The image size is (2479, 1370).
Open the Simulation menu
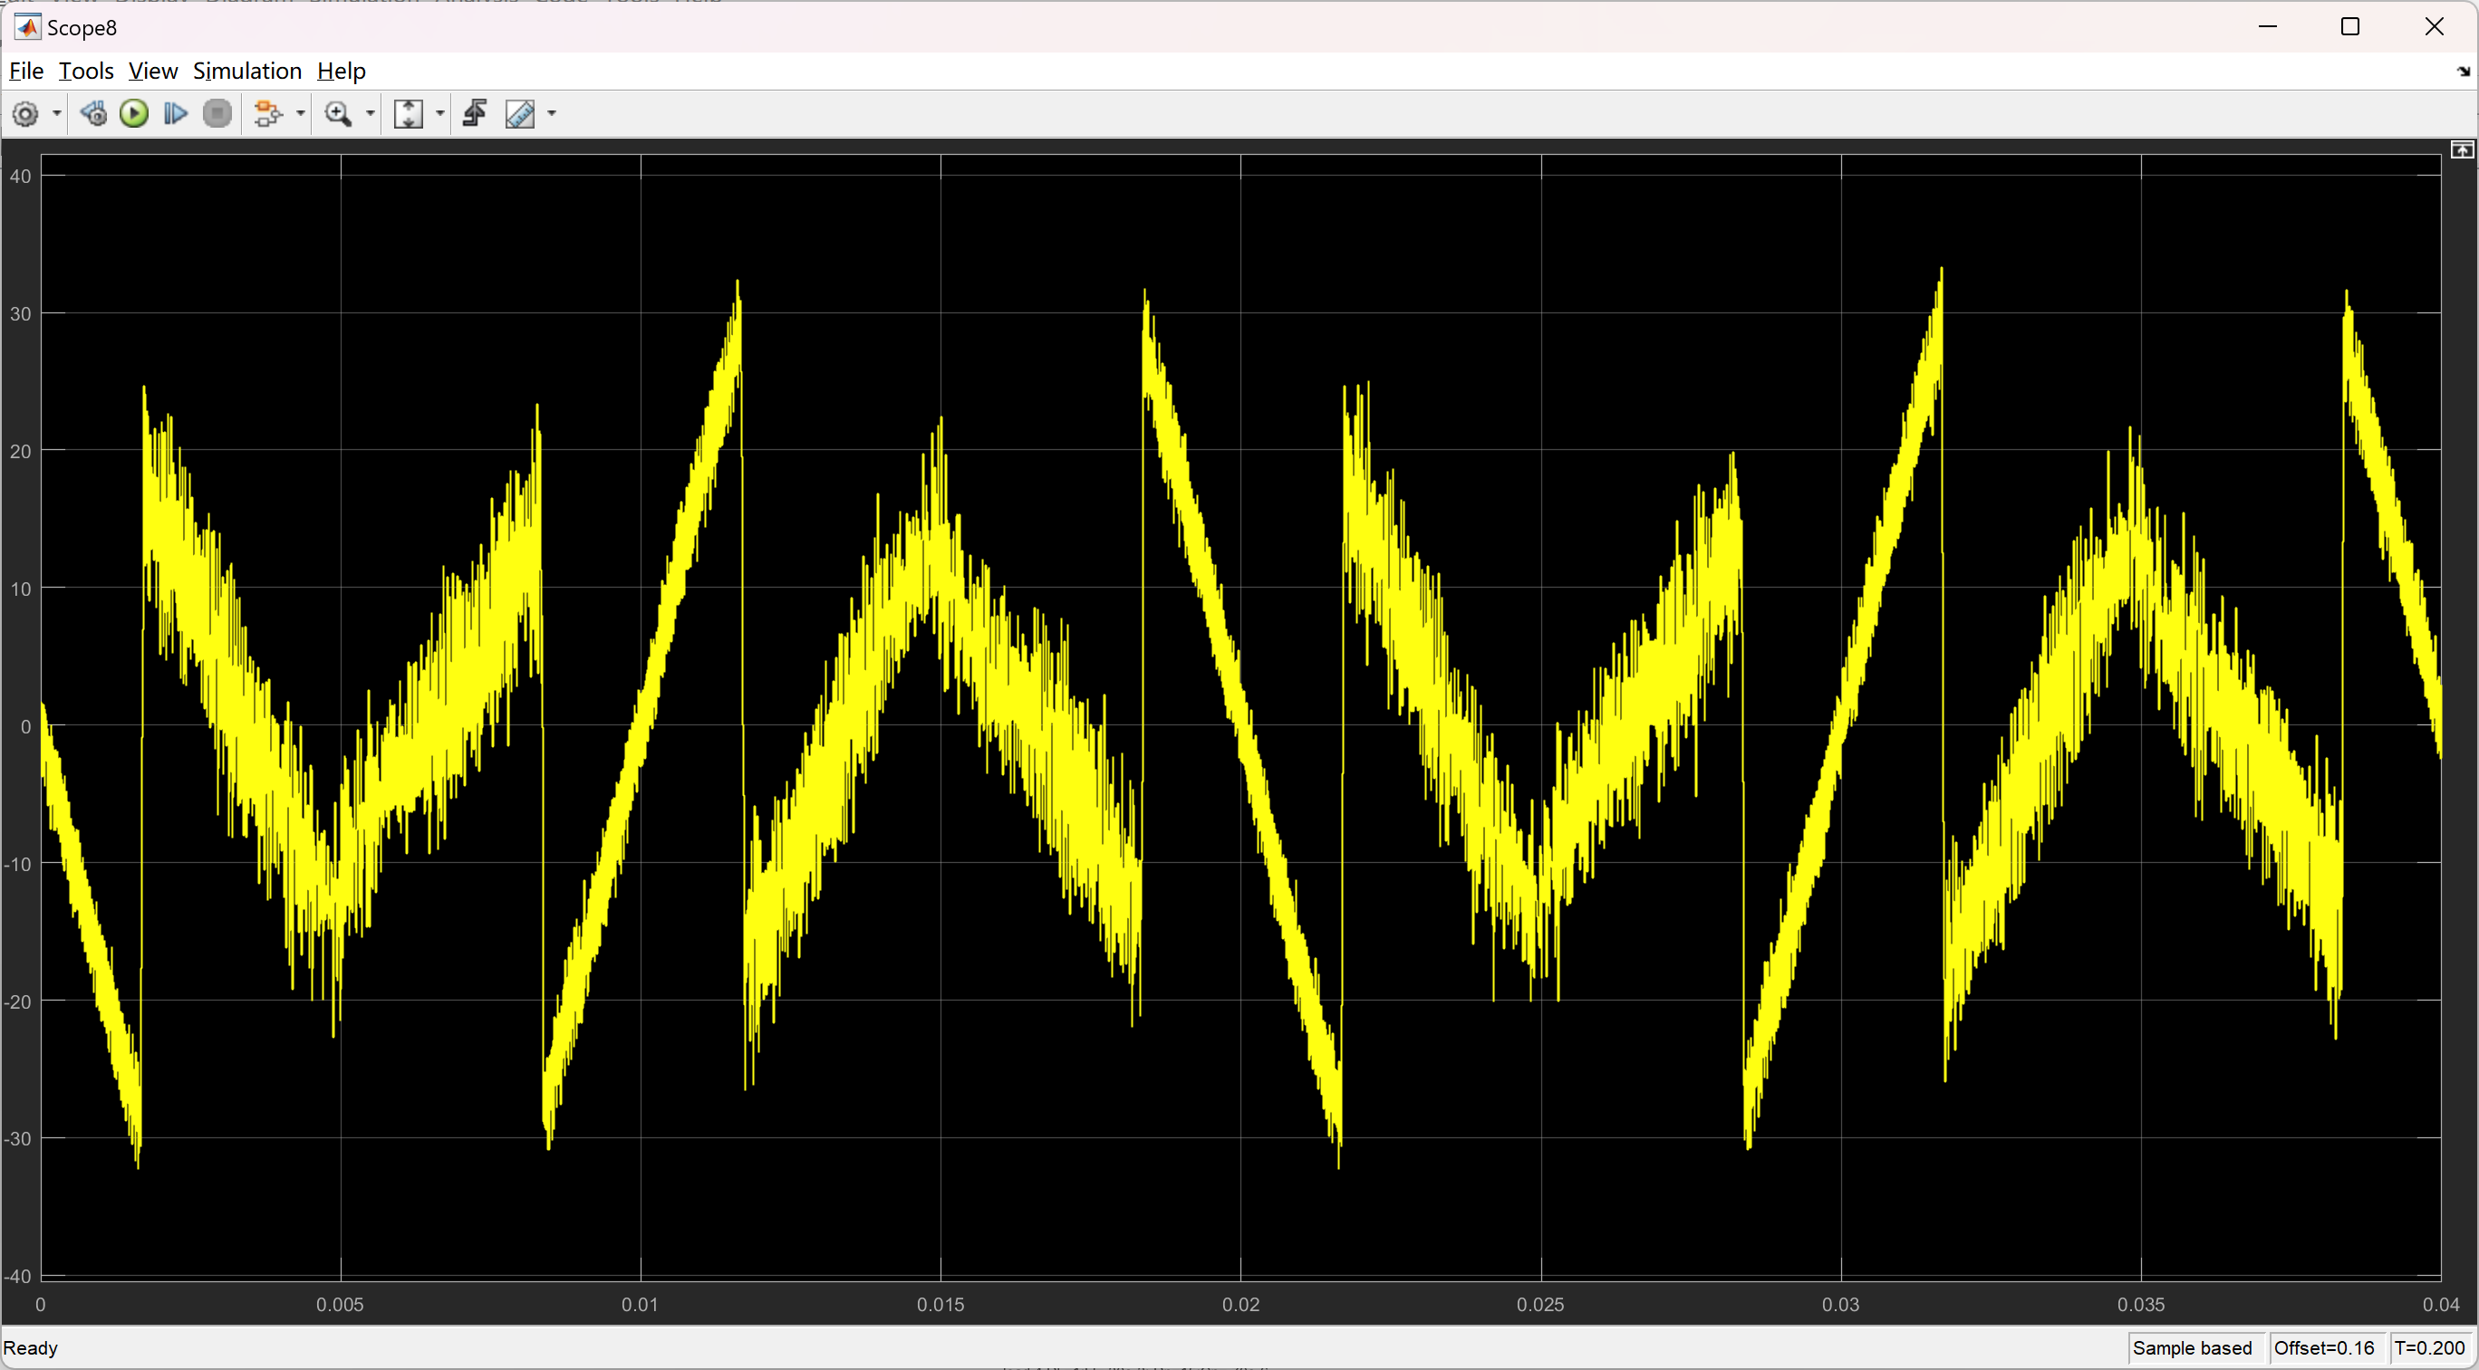247,72
